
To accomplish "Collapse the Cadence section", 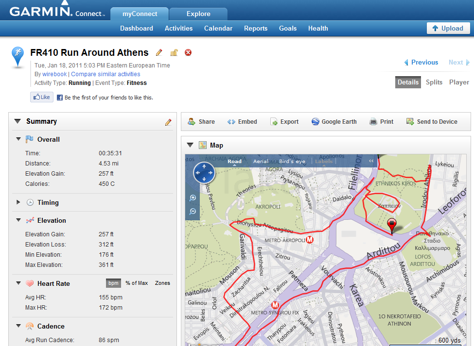I will (18, 326).
